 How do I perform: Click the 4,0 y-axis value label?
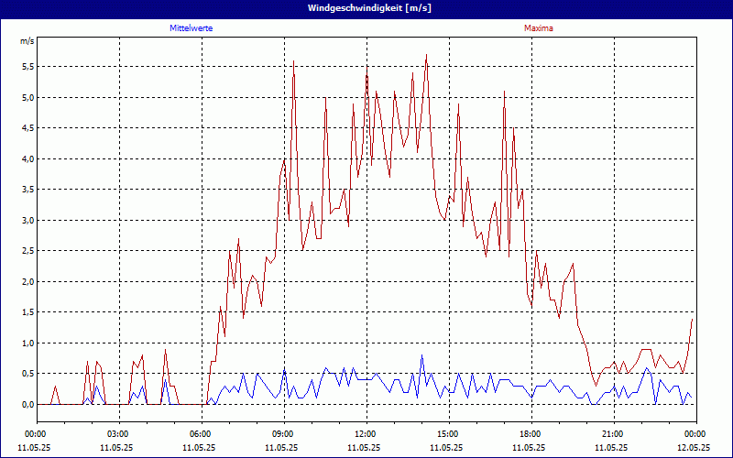pos(27,159)
